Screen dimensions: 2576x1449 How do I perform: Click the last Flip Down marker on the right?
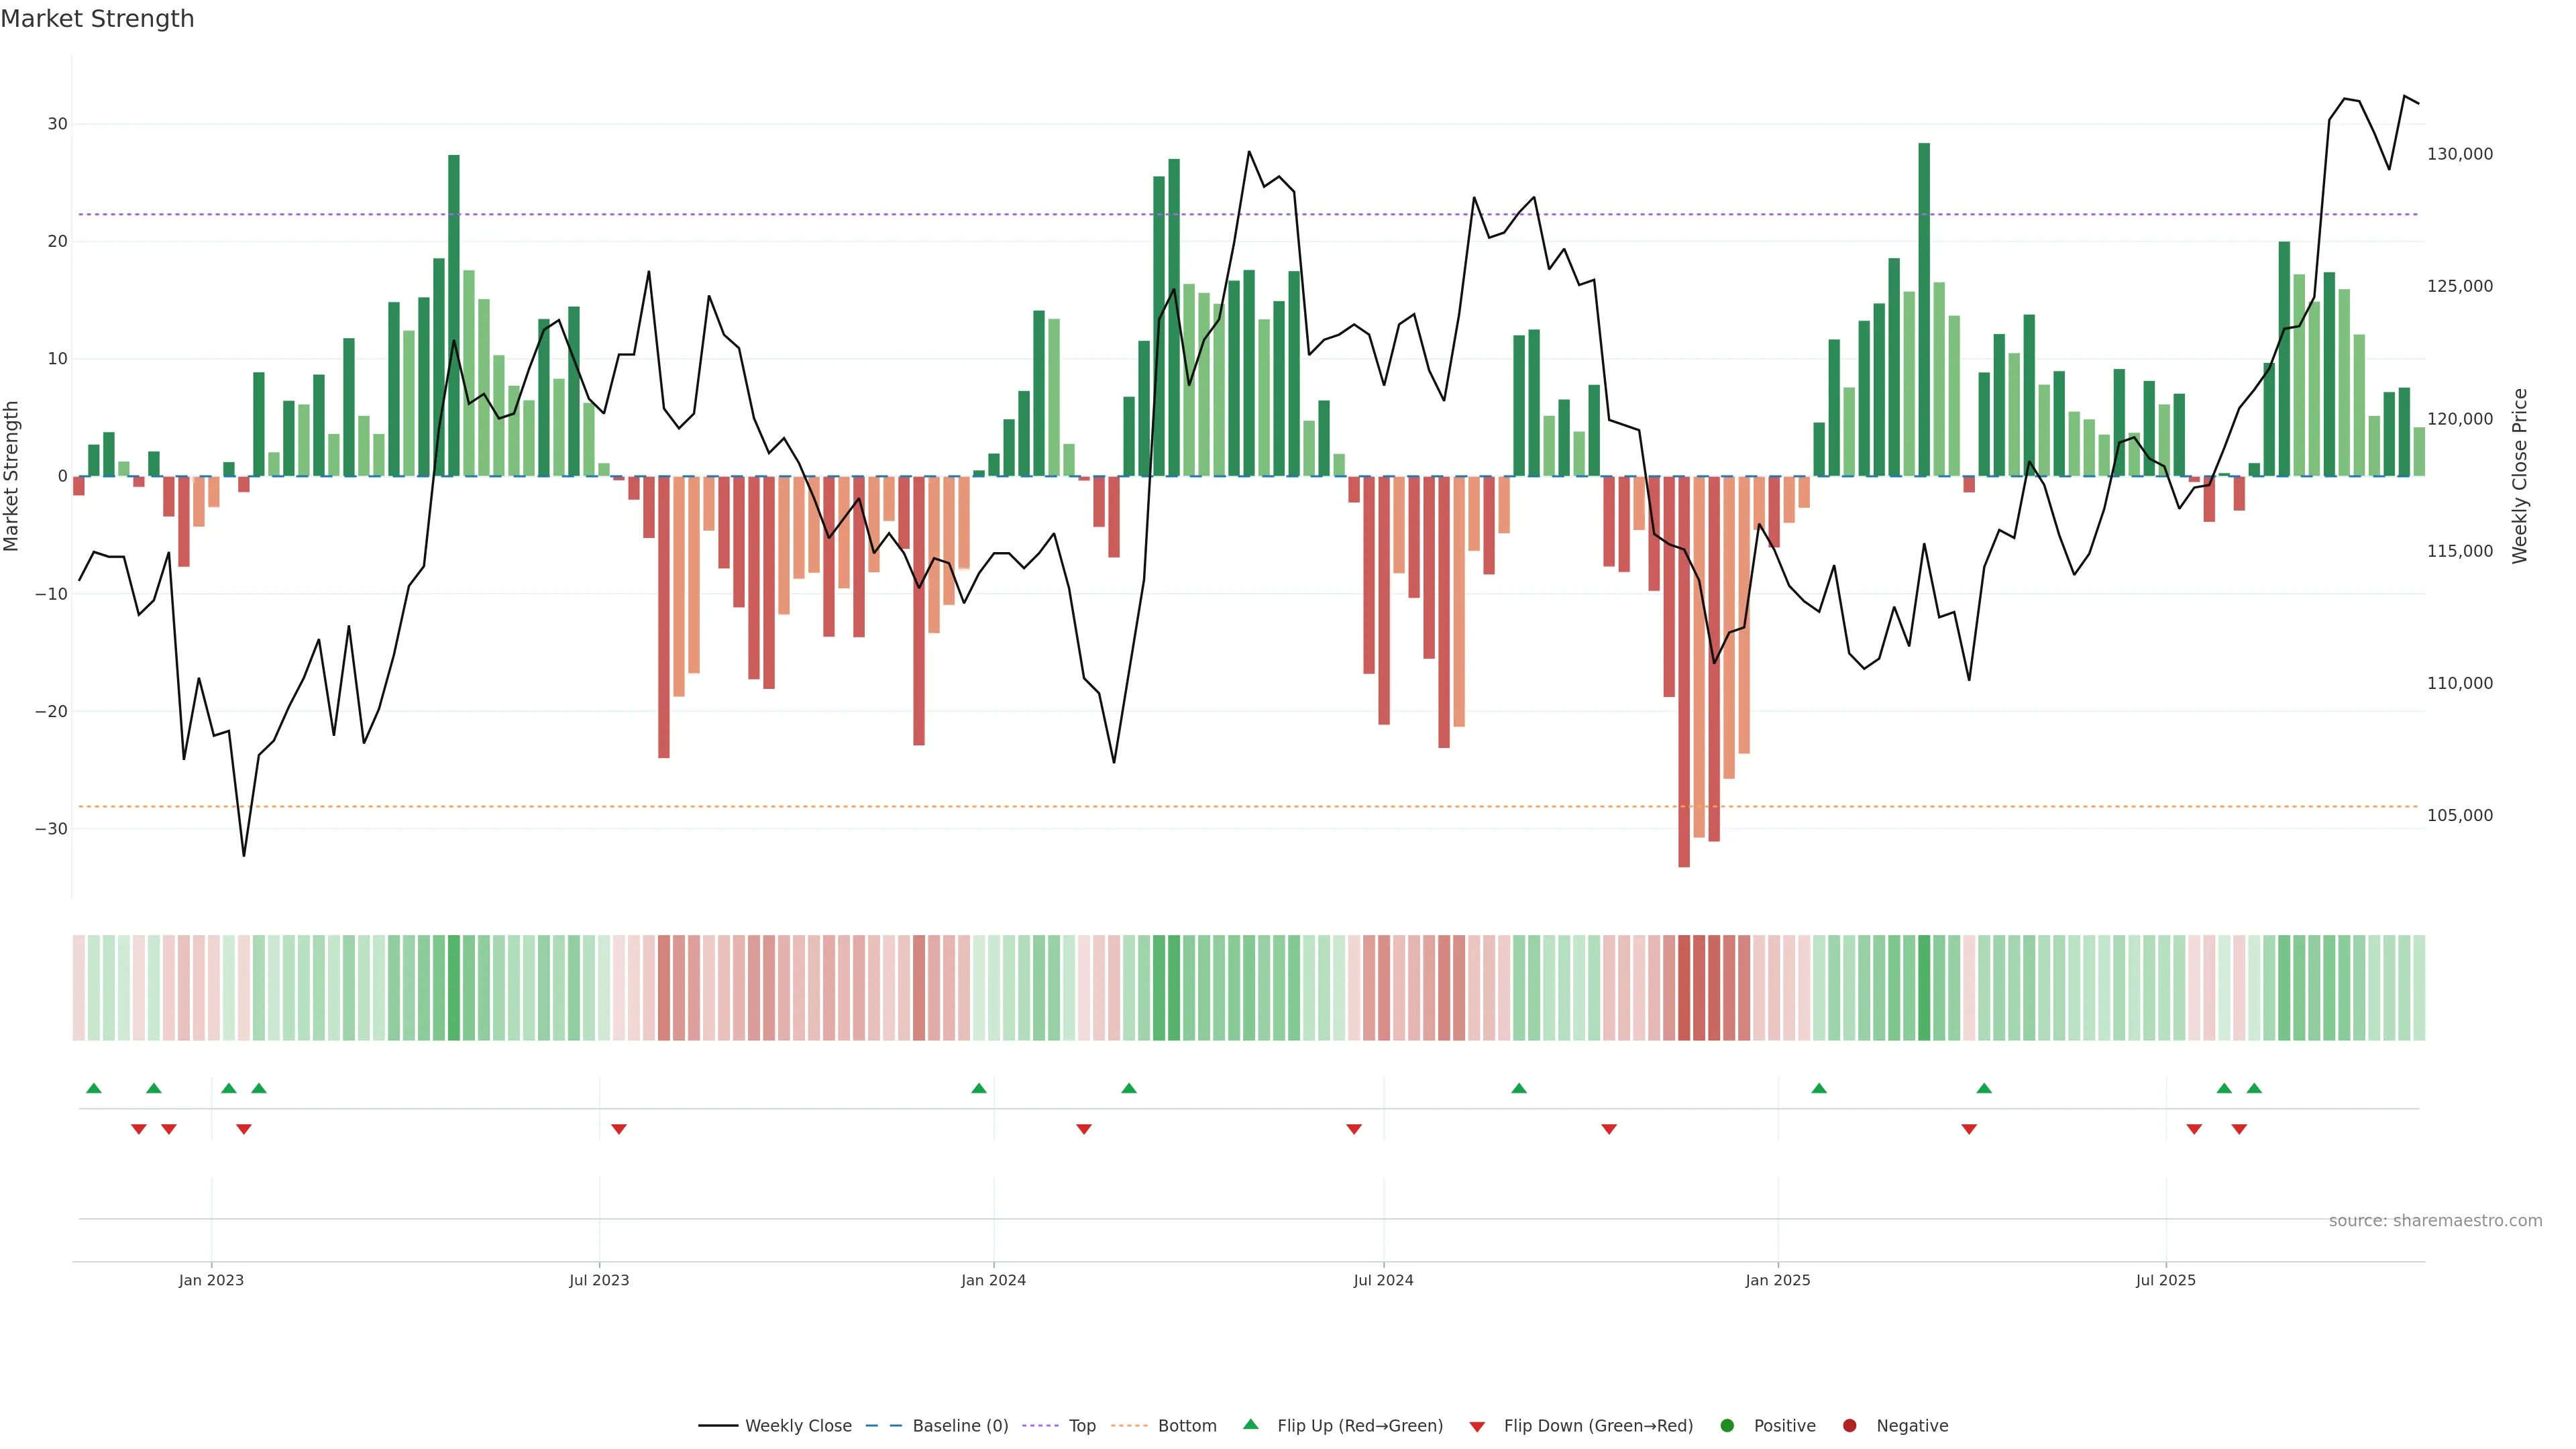2239,1129
